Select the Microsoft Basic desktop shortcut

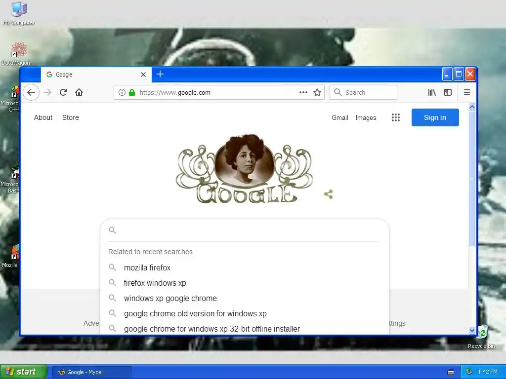click(10, 179)
